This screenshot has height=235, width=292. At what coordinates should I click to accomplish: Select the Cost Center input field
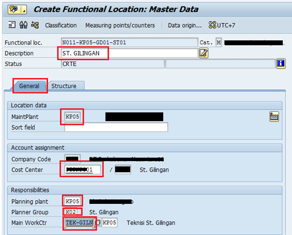coord(83,169)
